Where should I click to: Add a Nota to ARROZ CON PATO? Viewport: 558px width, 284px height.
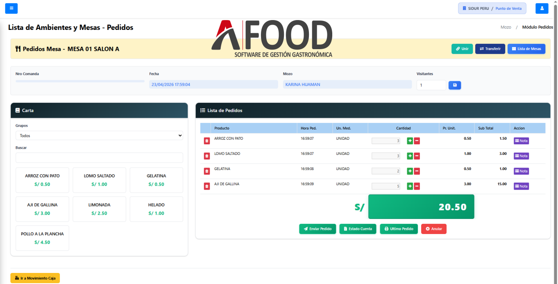point(521,141)
